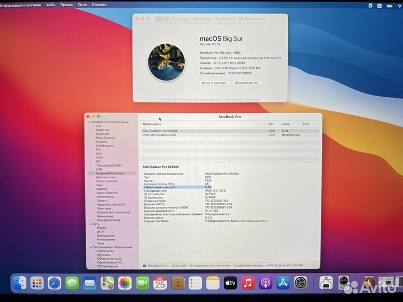Open Launchpad in the Dock
The height and width of the screenshot is (302, 403).
38,283
